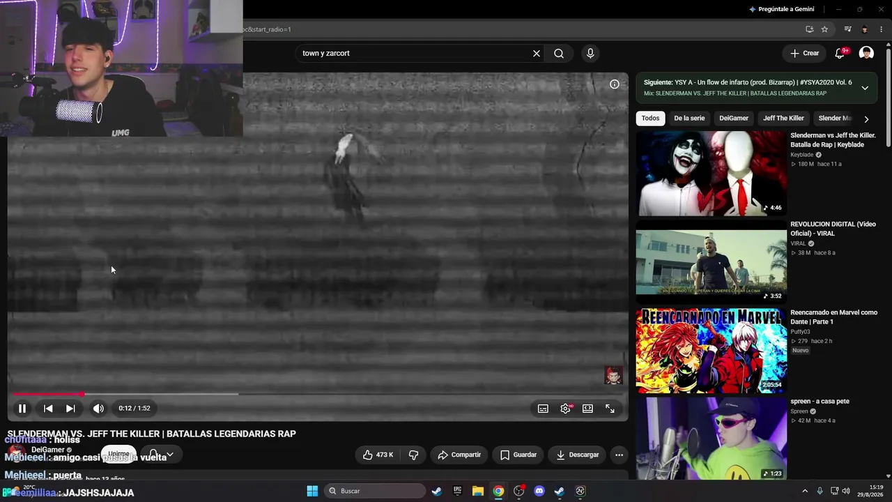Click the Descargar download button
Screen dimensions: 892x502
(578, 455)
